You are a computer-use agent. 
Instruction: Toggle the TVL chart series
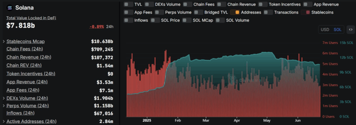(x=129, y=4)
